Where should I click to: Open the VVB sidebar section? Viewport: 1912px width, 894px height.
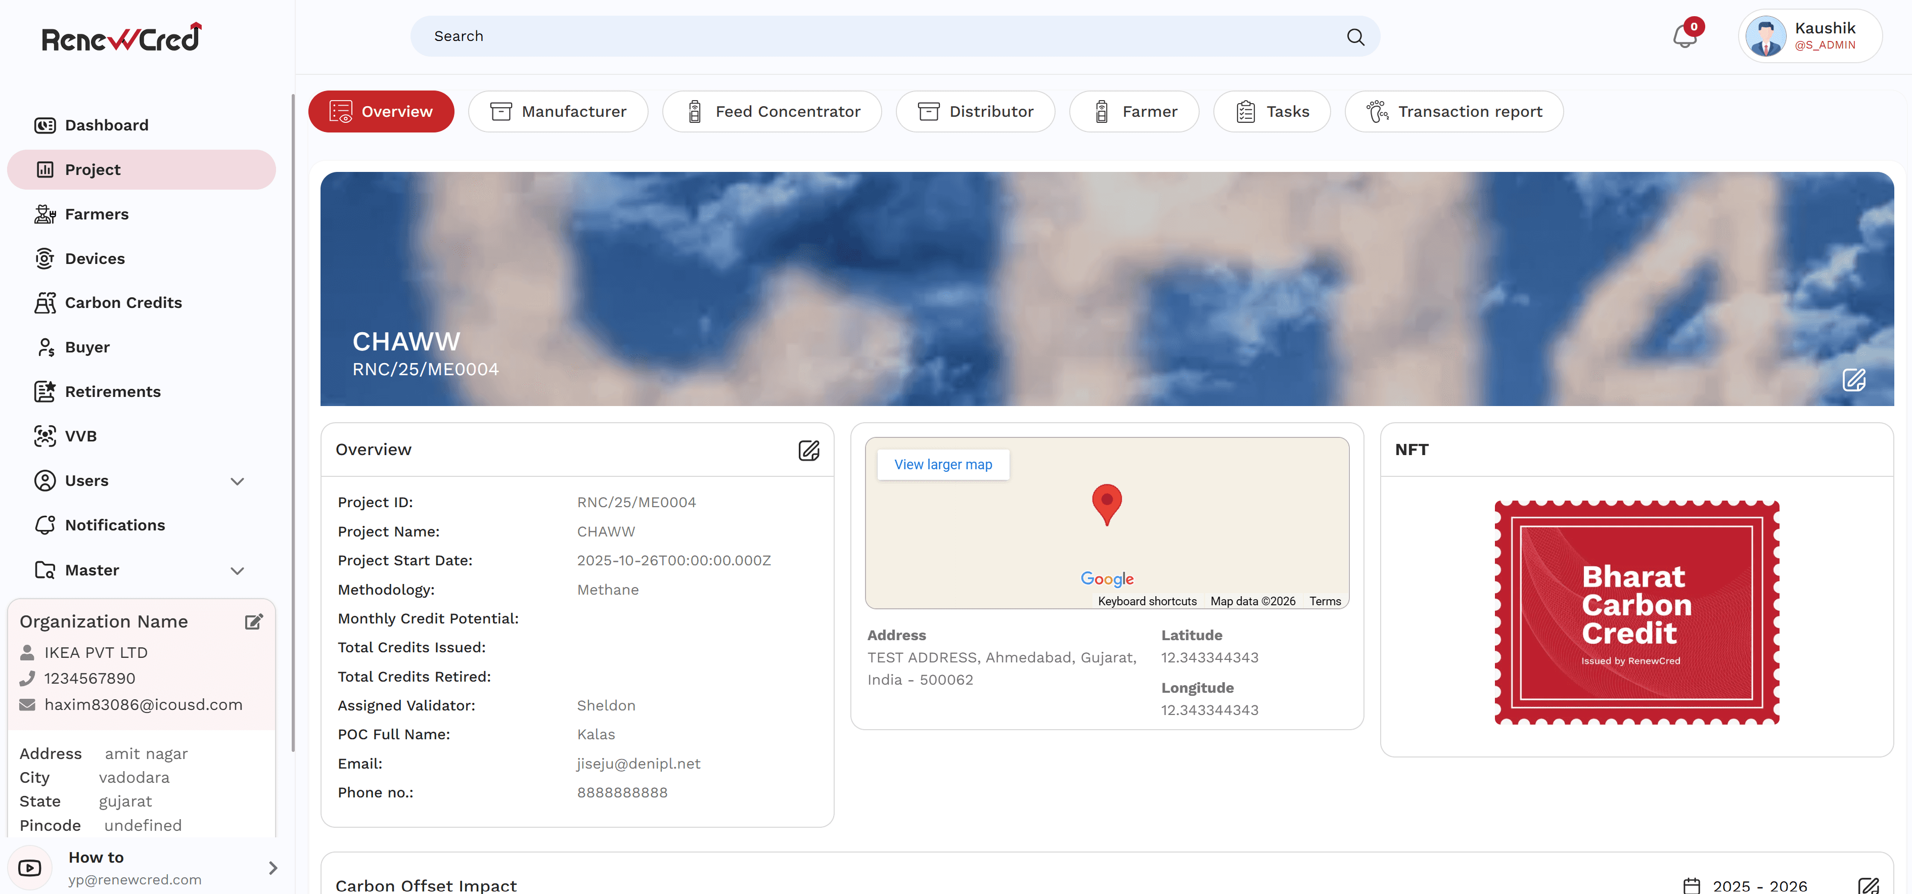coord(81,436)
